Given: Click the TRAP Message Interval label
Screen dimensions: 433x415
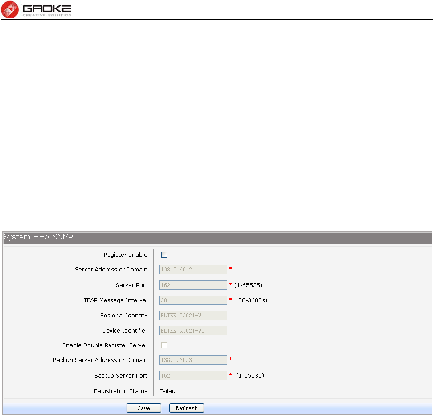Looking at the screenshot, I should 115,300.
